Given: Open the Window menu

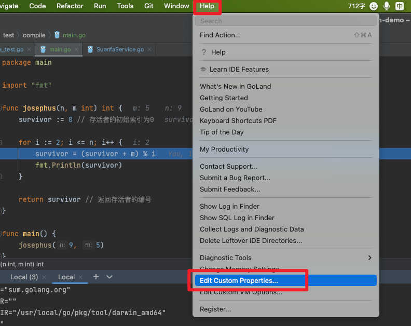Looking at the screenshot, I should click(176, 6).
